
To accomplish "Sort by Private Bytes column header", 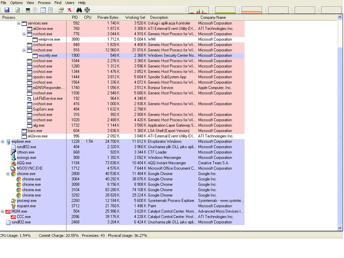I will [x=106, y=17].
